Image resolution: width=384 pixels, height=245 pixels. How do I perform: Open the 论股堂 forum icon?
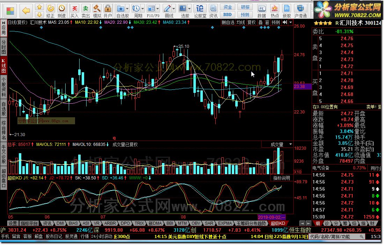coord(200,9)
